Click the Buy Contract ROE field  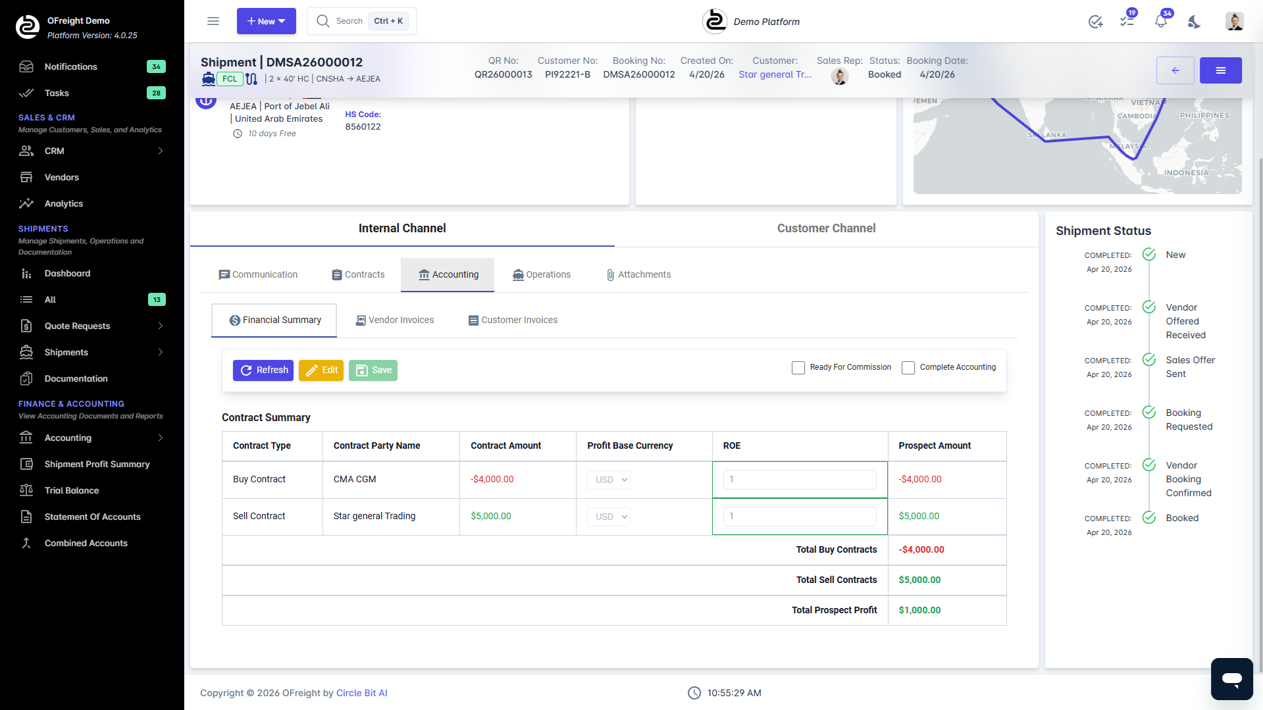click(800, 480)
